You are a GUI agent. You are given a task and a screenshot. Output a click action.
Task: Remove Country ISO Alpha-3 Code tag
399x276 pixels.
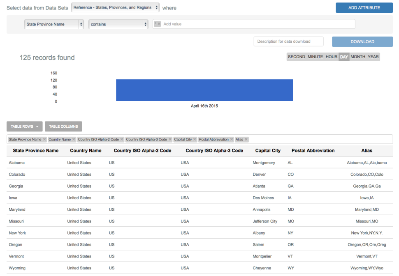(x=170, y=140)
